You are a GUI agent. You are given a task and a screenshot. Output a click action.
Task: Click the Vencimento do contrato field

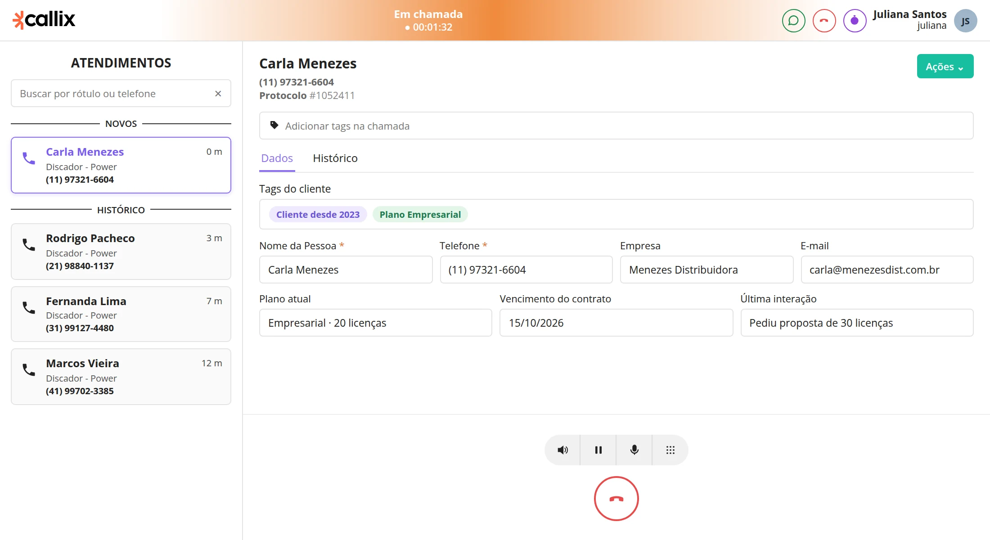(x=616, y=323)
